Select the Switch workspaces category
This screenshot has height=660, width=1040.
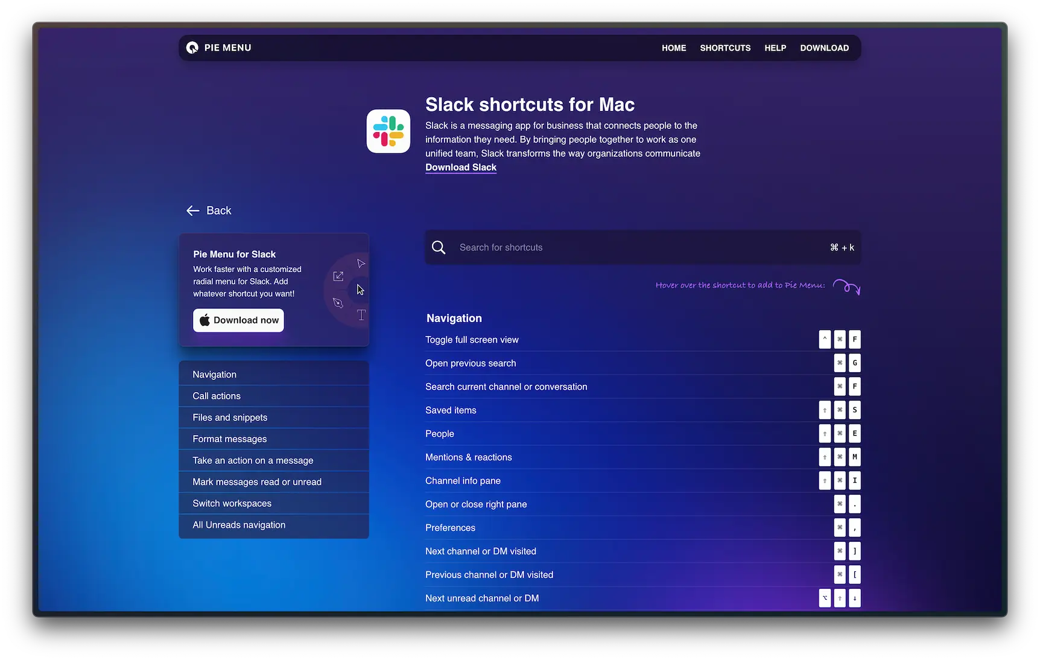(232, 503)
